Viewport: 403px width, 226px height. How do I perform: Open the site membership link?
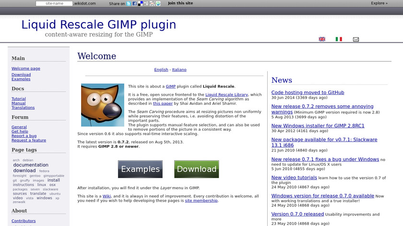[x=201, y=201]
